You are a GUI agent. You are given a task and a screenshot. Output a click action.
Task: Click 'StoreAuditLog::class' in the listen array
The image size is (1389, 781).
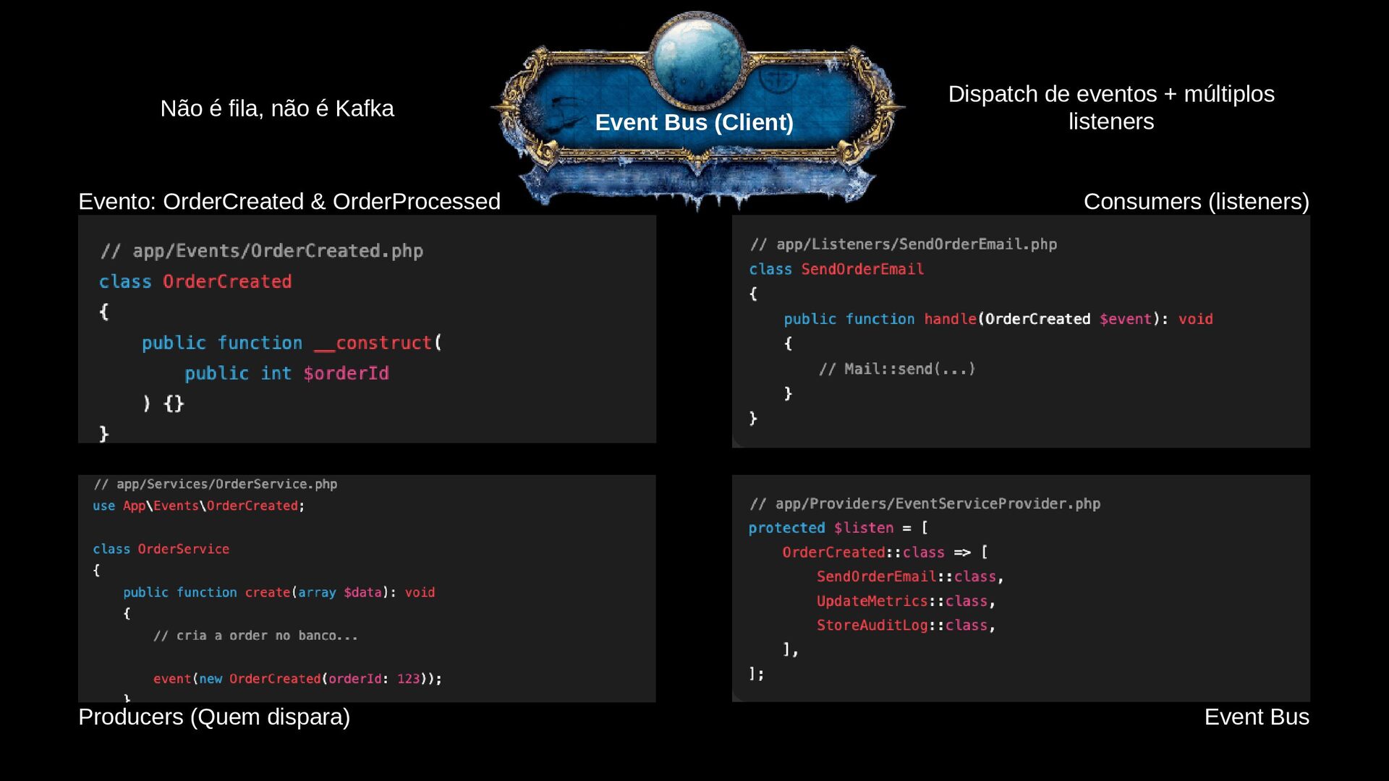click(x=906, y=626)
